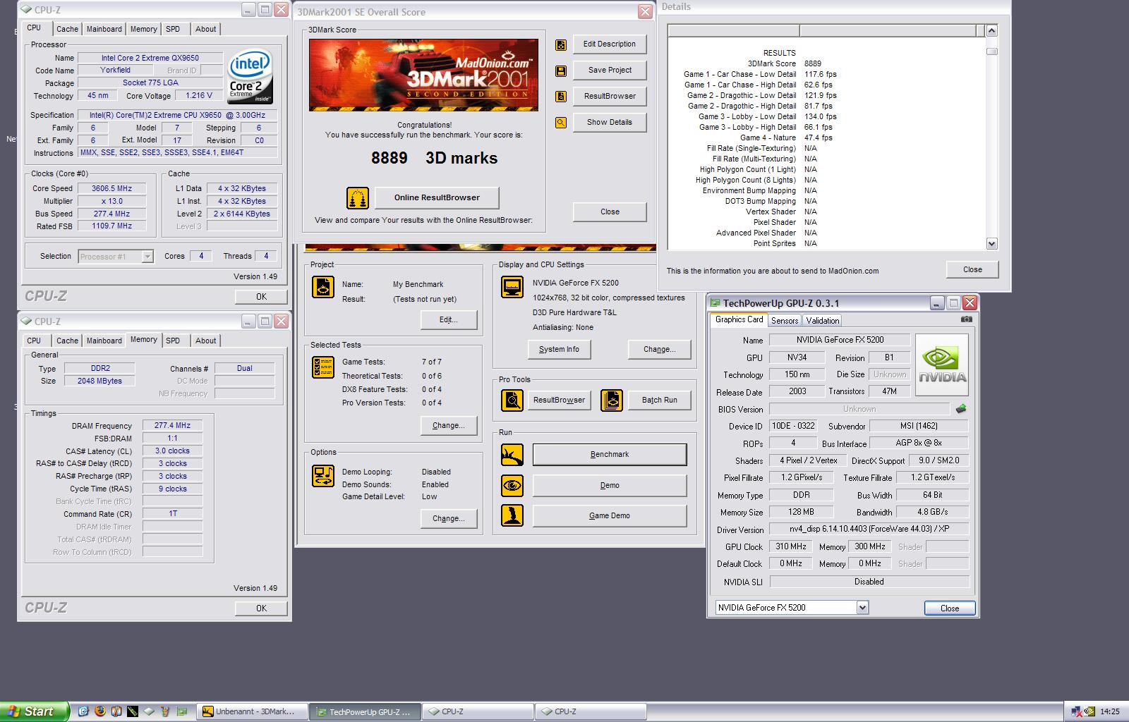Click the GPU-Z Name field 'NVIDIA GeForce FX 5200'
This screenshot has height=722, width=1129.
pyautogui.click(x=840, y=340)
